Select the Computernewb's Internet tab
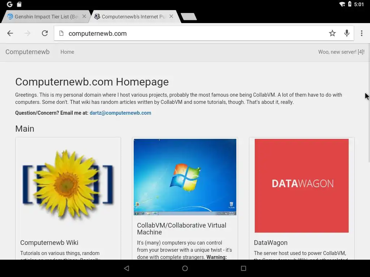 pyautogui.click(x=134, y=17)
